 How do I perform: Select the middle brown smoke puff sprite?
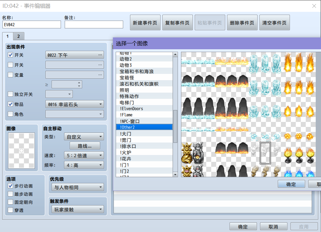coord(265,171)
